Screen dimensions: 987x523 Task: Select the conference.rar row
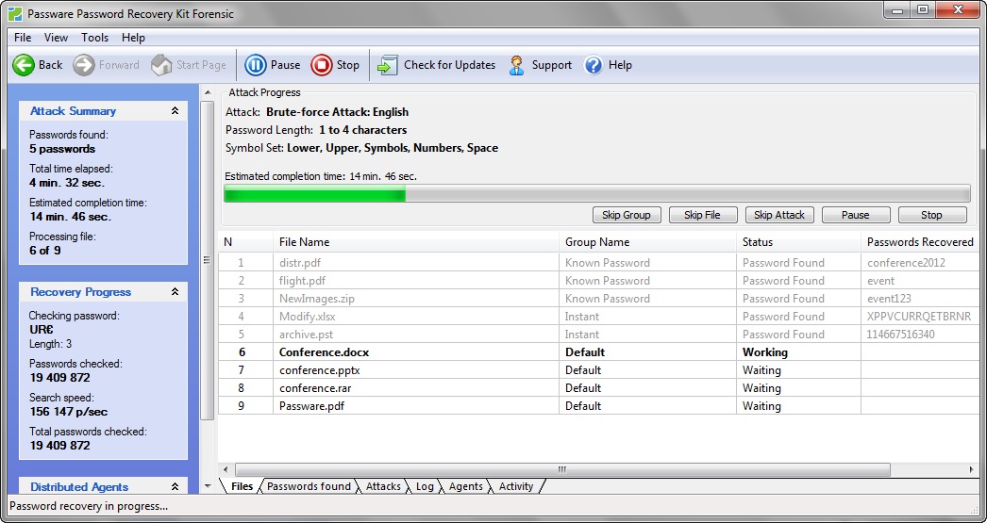point(598,388)
